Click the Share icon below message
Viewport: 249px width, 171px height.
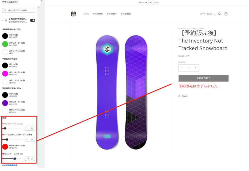pos(179,96)
